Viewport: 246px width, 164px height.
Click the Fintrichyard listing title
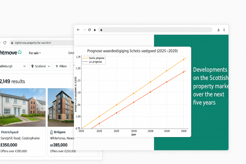coord(10,132)
